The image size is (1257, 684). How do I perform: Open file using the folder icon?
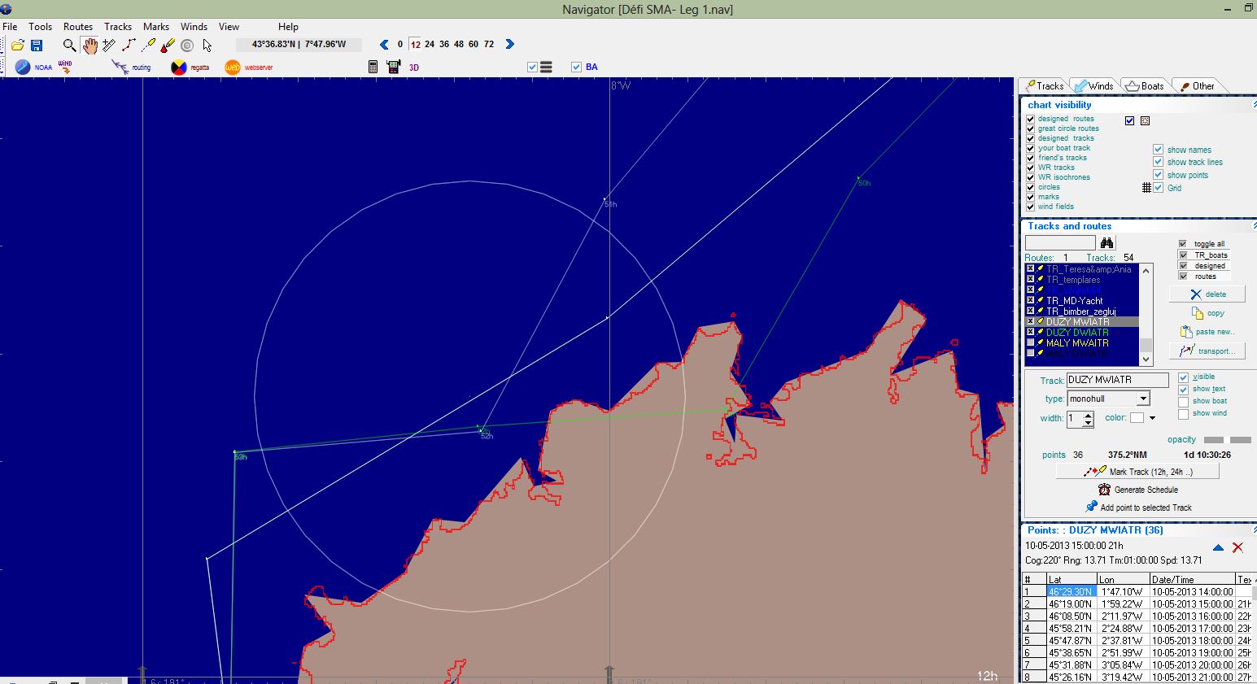pos(17,46)
